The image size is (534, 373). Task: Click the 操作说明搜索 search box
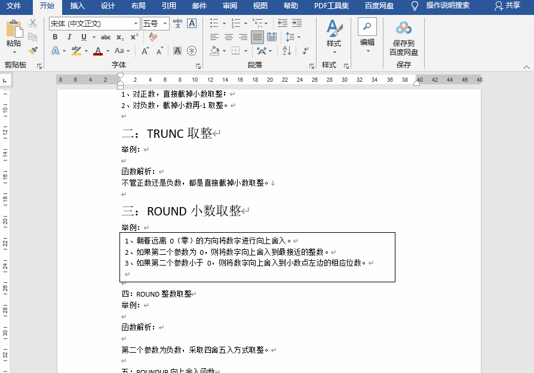pos(448,6)
